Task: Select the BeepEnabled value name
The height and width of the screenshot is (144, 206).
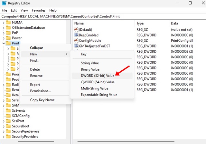Action: point(89,35)
